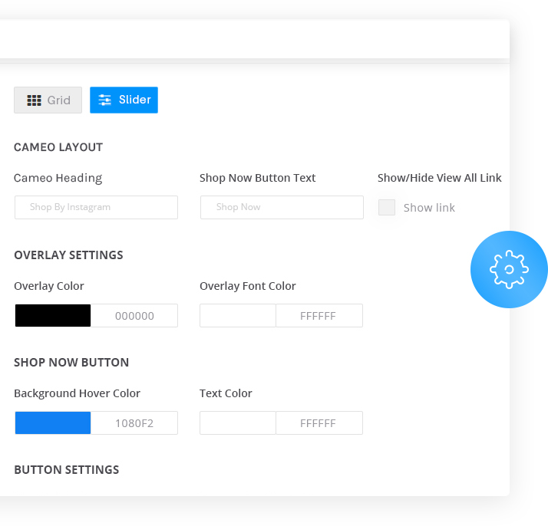Click the Background Hover Color label
Image resolution: width=548 pixels, height=526 pixels.
[x=77, y=393]
